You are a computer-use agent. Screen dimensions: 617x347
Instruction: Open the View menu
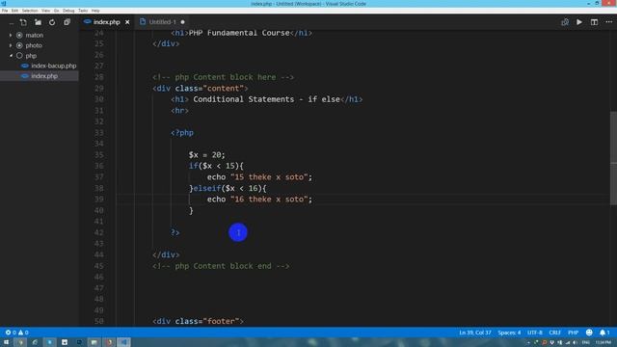click(x=45, y=11)
